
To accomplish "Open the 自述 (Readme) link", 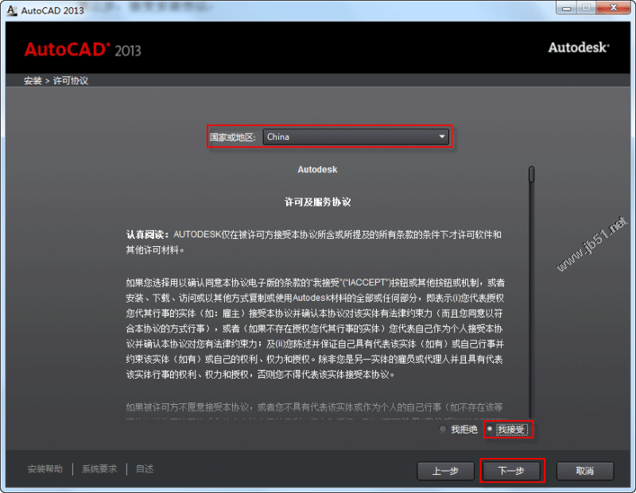I will click(143, 468).
